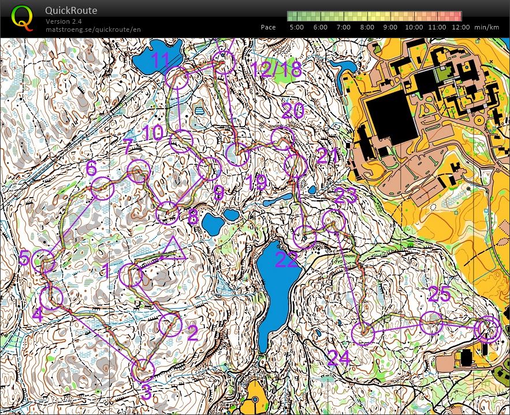Click the purple number label 8

tap(193, 217)
